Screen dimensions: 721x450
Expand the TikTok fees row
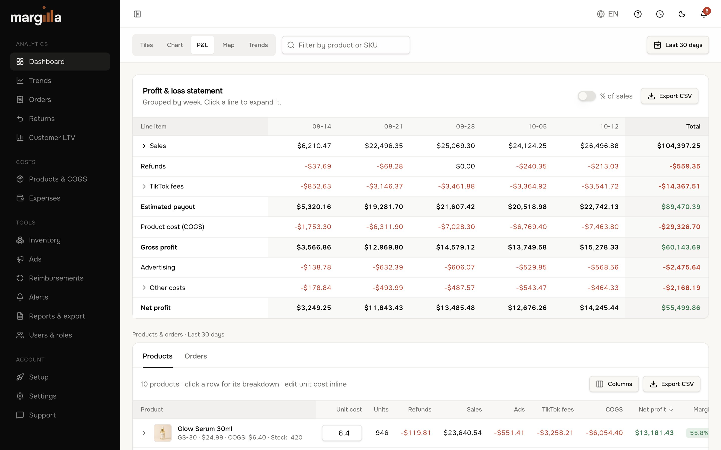point(144,186)
